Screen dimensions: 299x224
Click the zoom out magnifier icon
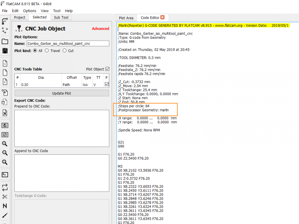coord(5,153)
